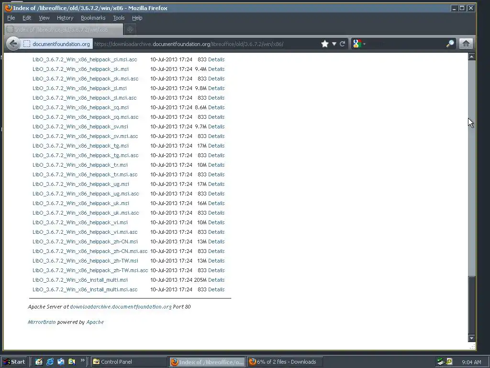The width and height of the screenshot is (490, 368).
Task: Click the documentfoundation.org site identity button
Action: click(x=57, y=44)
